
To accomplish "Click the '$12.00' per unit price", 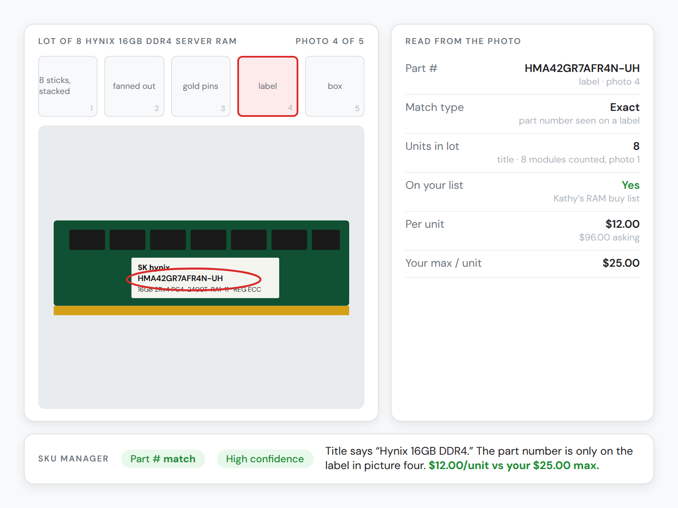I will (x=622, y=224).
